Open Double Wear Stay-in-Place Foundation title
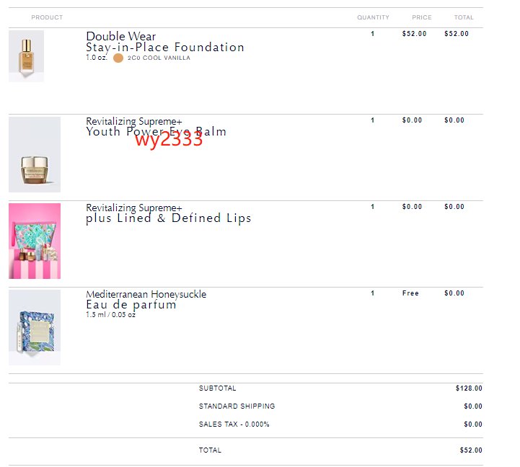Viewport: 520px width, 467px height. (x=165, y=42)
